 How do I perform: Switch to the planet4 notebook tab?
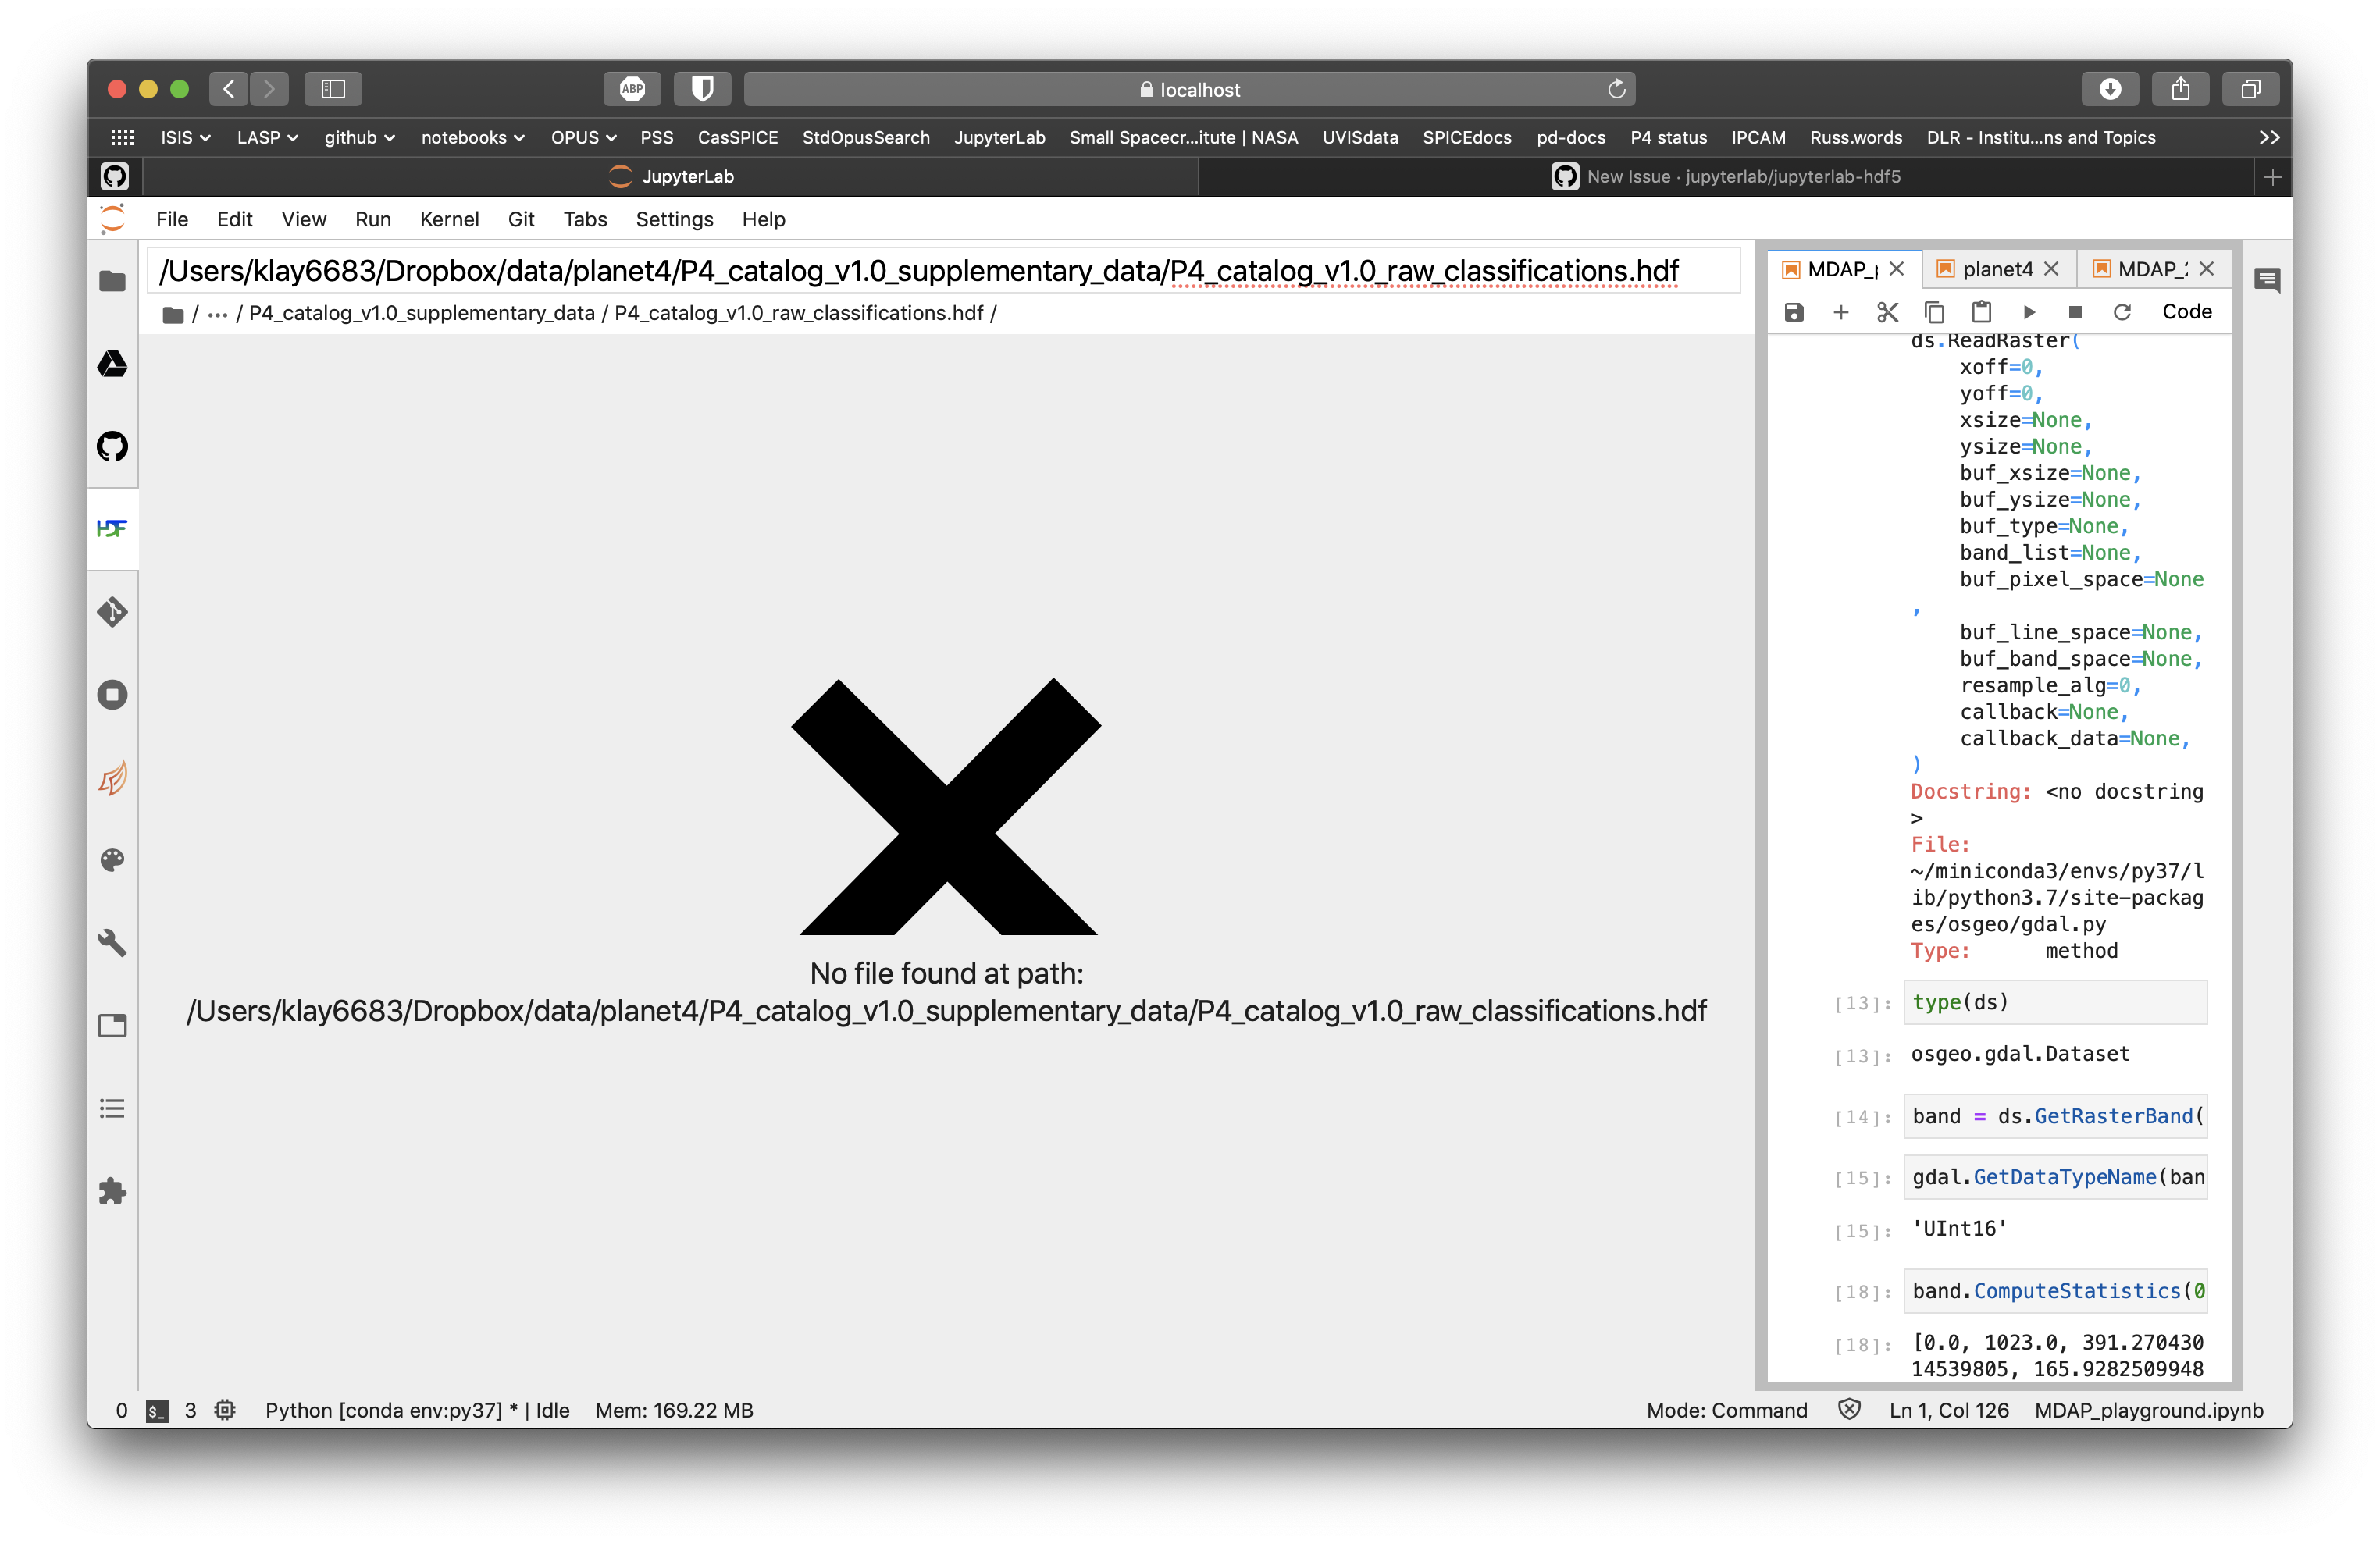1996,269
